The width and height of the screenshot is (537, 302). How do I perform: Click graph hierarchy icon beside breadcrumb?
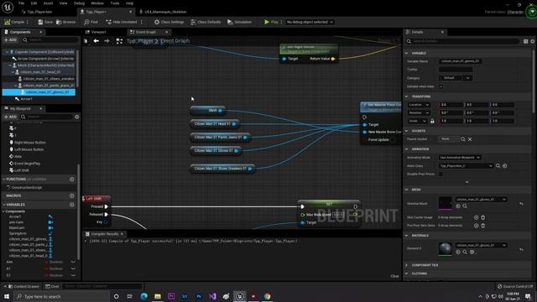pyautogui.click(x=119, y=41)
